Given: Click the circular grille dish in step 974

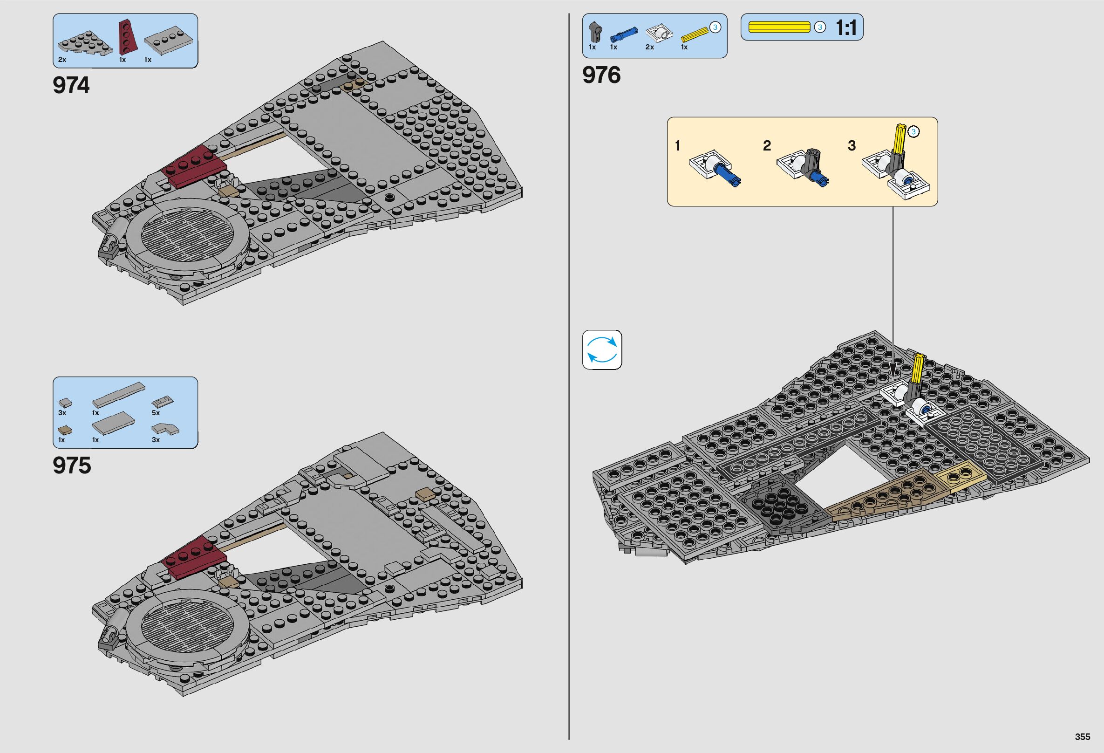Looking at the screenshot, I should point(189,237).
